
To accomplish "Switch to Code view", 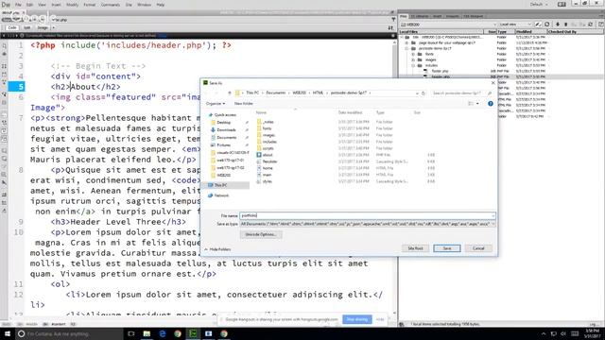I will [12, 27].
